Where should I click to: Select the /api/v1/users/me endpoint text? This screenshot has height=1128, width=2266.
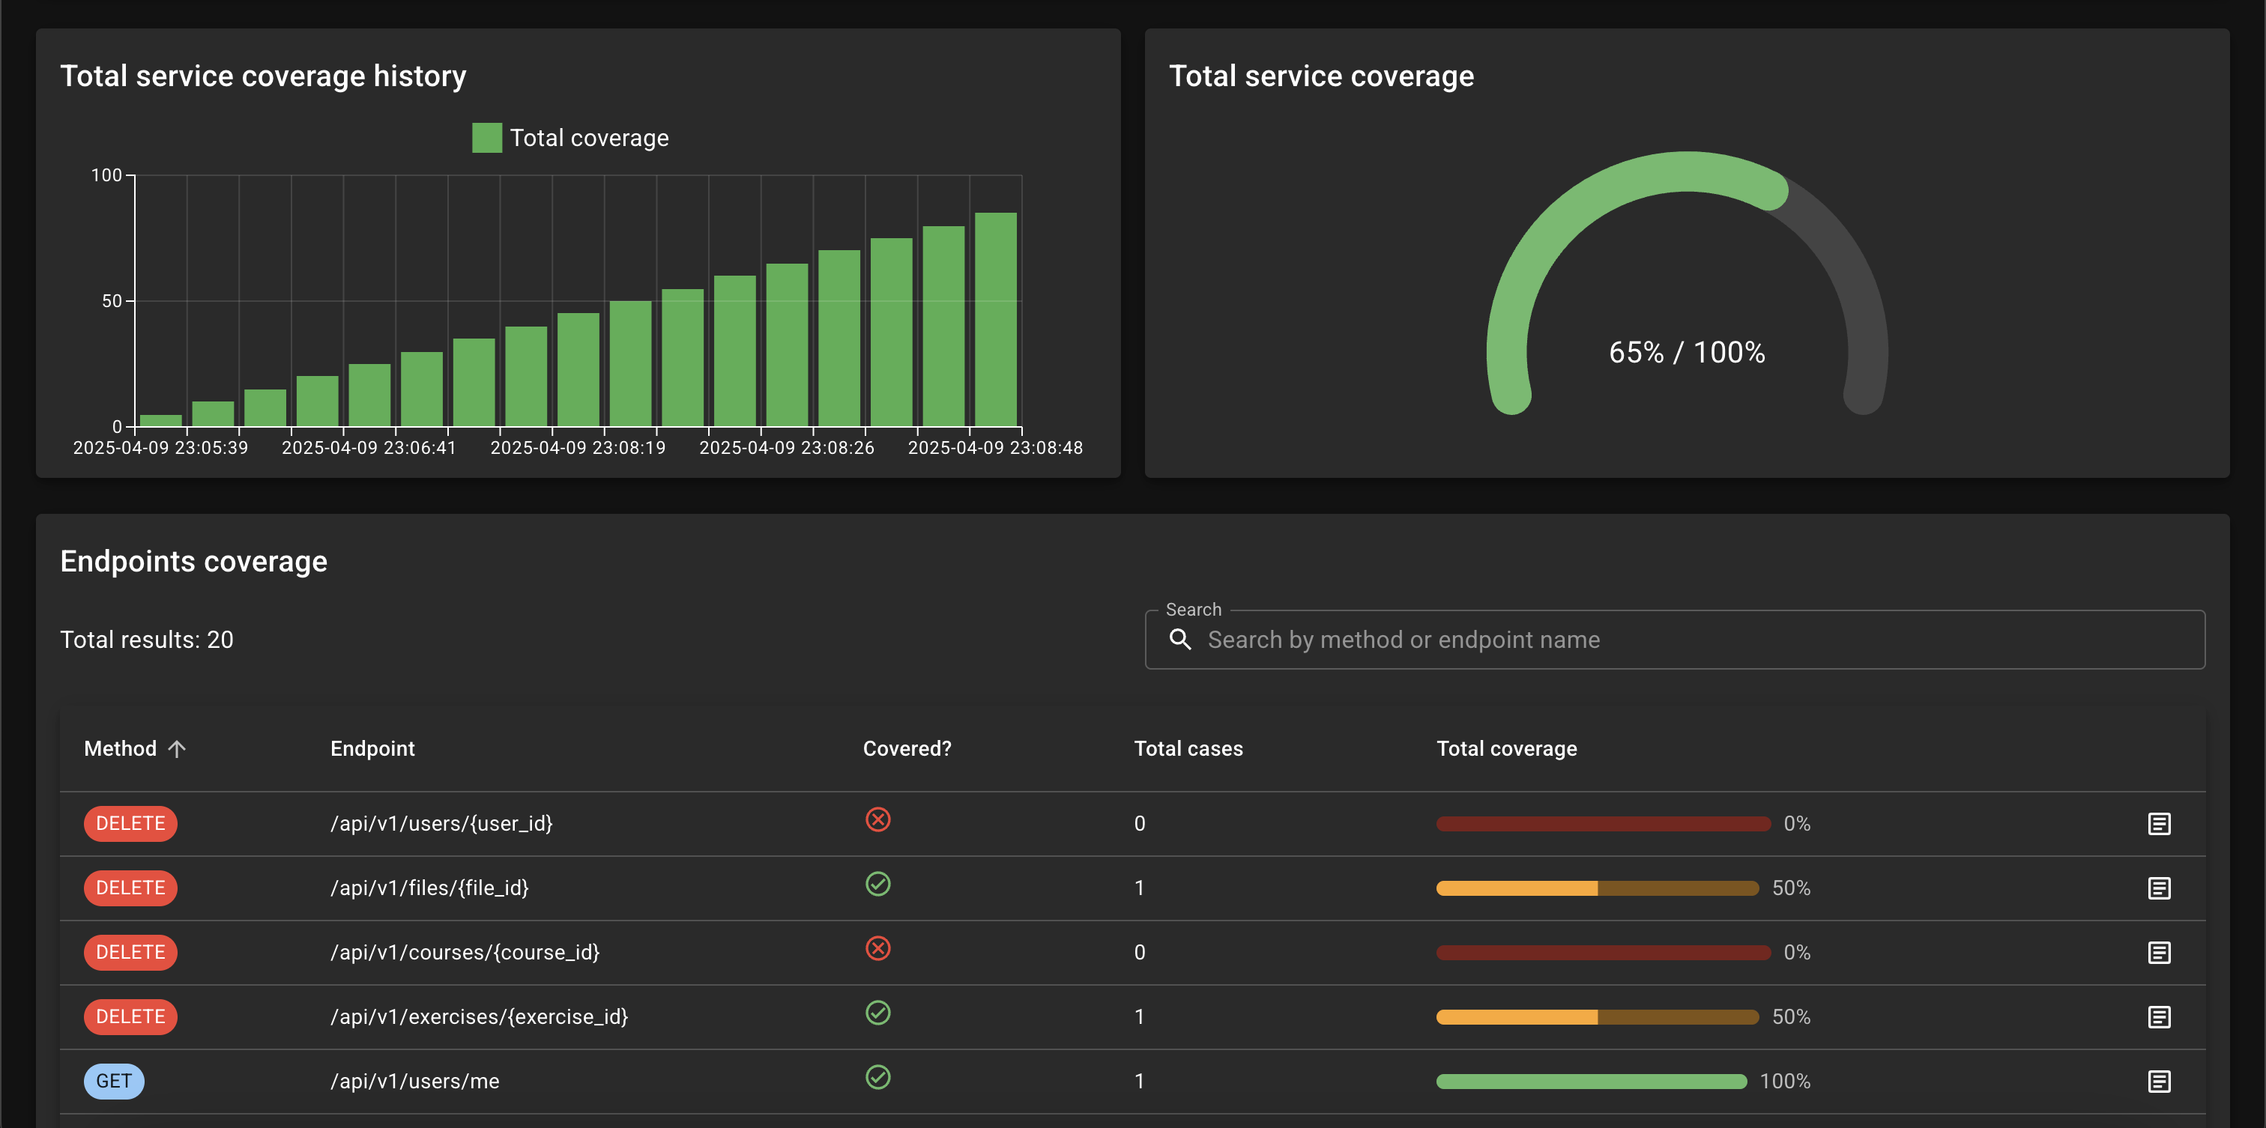point(414,1082)
